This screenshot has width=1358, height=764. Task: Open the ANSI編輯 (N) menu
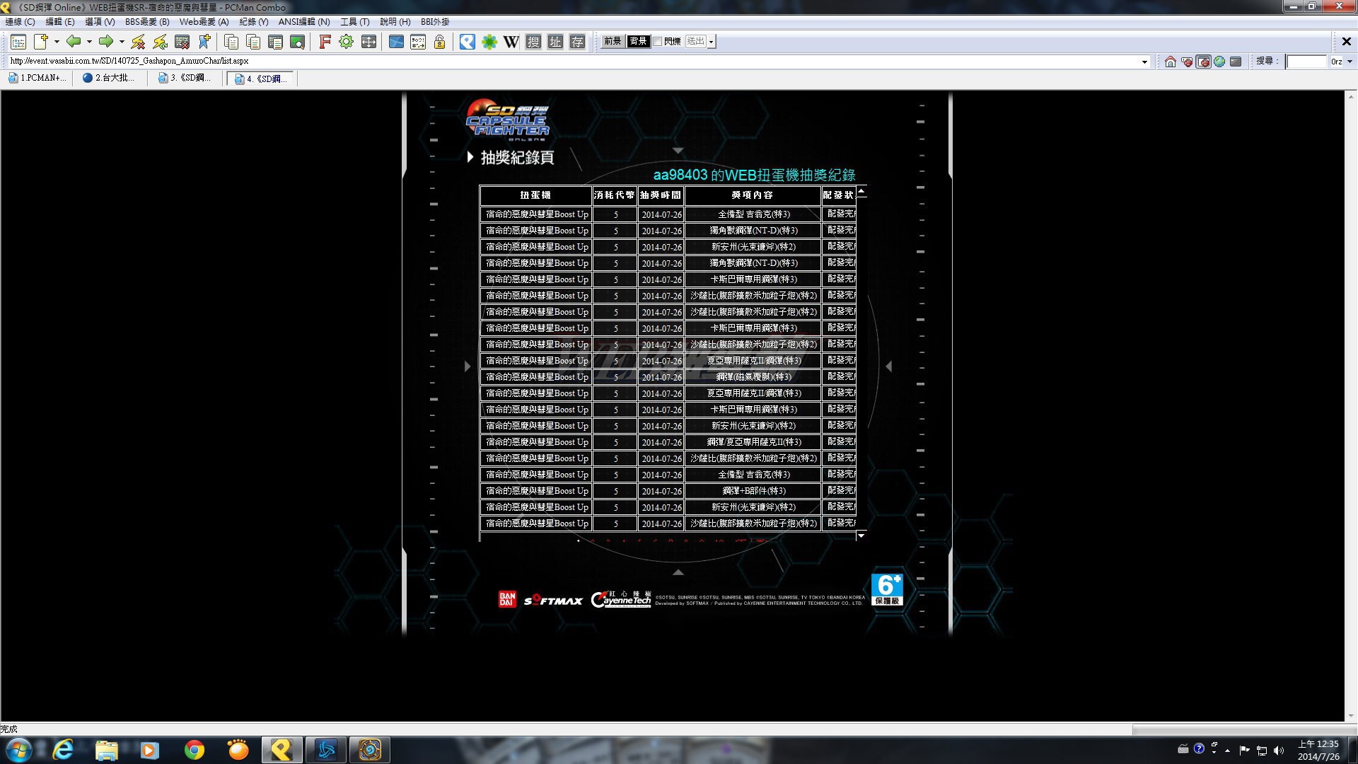coord(304,22)
